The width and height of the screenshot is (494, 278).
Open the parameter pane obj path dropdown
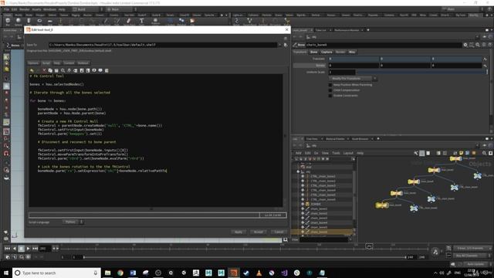(x=477, y=37)
